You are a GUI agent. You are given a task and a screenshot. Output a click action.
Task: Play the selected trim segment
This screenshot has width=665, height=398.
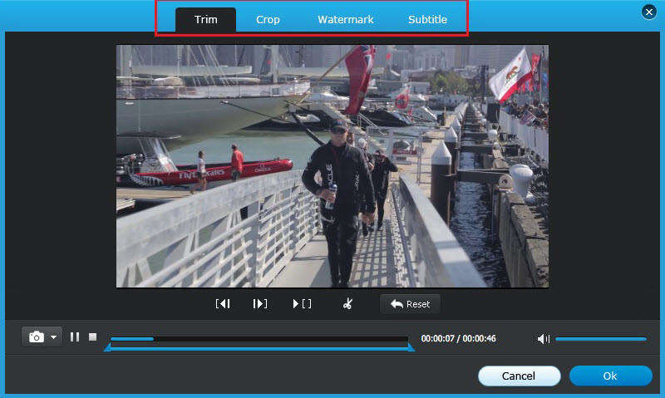[x=302, y=304]
